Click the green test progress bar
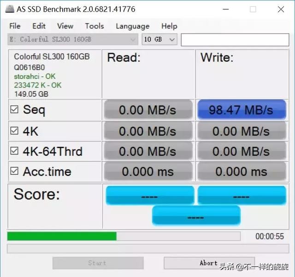 [124, 236]
